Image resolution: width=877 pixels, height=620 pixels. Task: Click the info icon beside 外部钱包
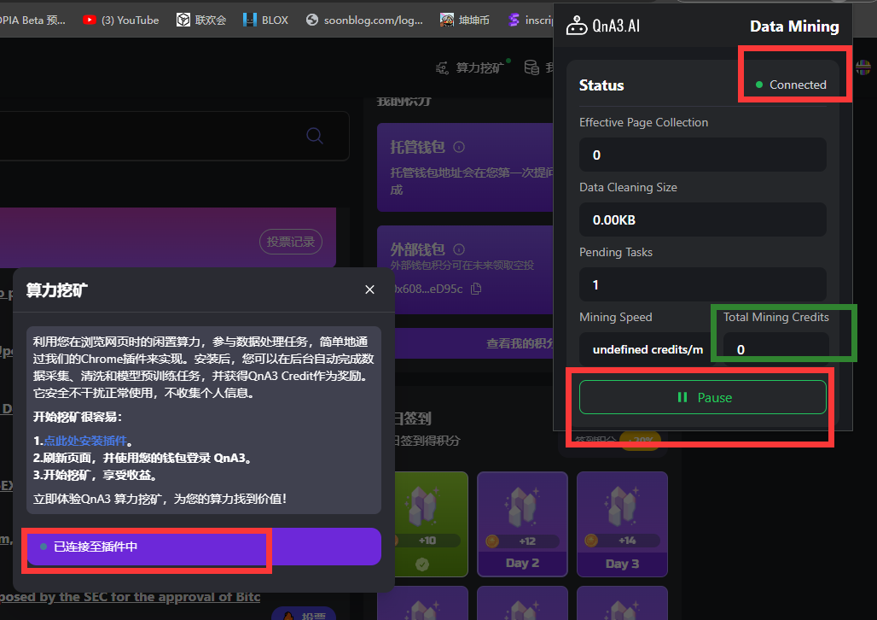459,249
